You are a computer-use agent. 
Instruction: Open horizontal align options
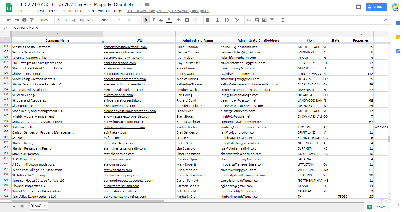pos(209,20)
